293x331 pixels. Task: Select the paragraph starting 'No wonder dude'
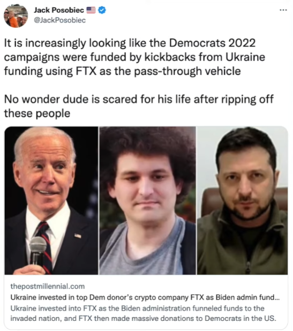pyautogui.click(x=139, y=106)
